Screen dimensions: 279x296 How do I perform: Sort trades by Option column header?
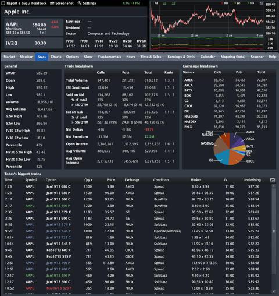(x=51, y=180)
